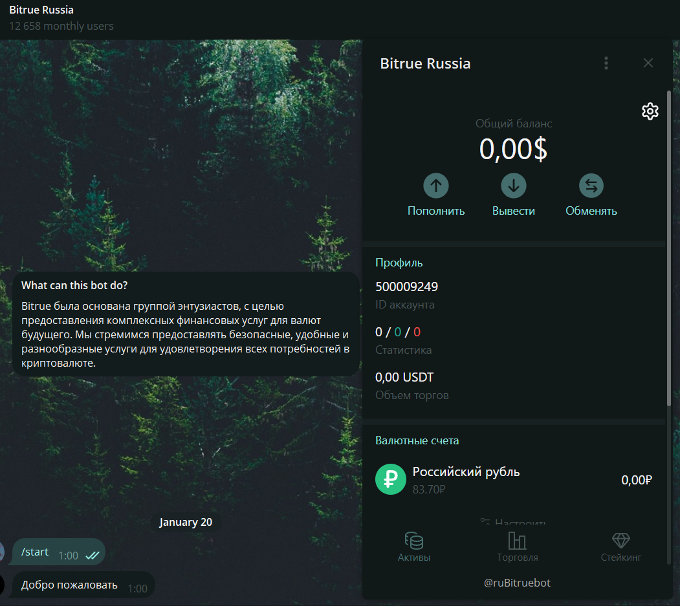Click the Обменять swap-arrows icon
680x606 pixels.
tap(591, 186)
